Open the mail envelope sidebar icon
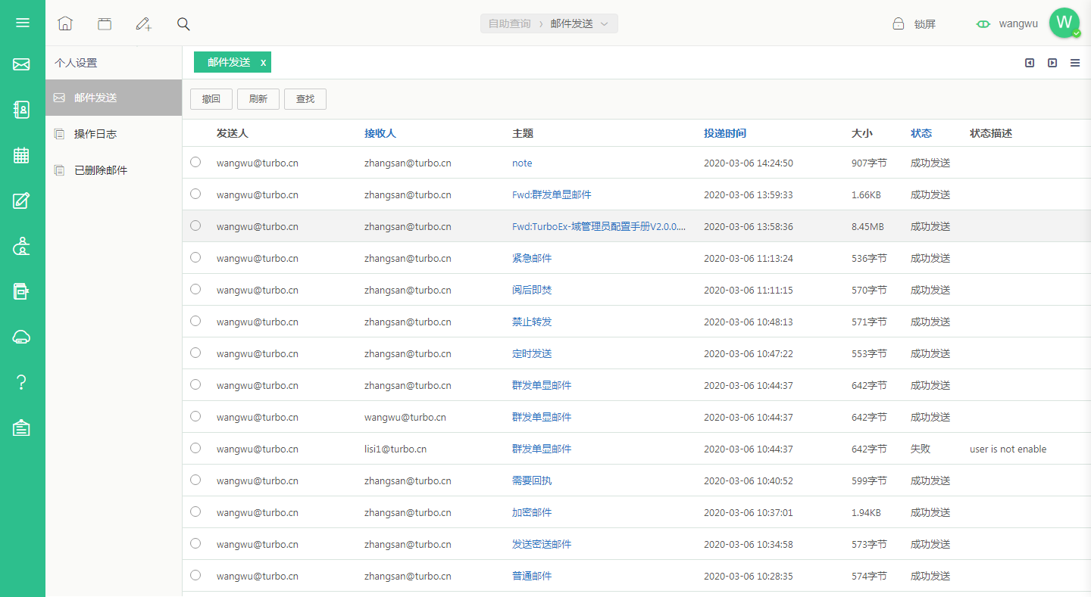 (x=21, y=64)
